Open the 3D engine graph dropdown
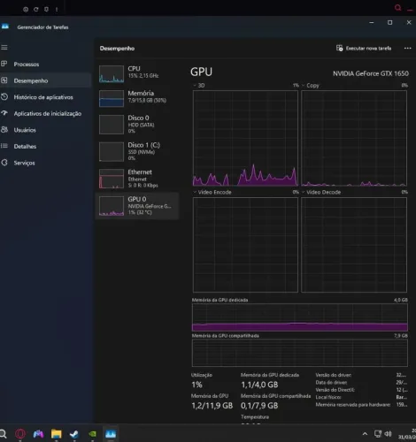 point(195,86)
